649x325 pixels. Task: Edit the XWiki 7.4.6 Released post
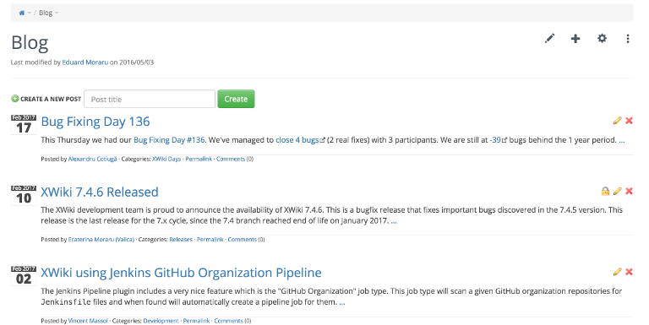[x=617, y=191]
